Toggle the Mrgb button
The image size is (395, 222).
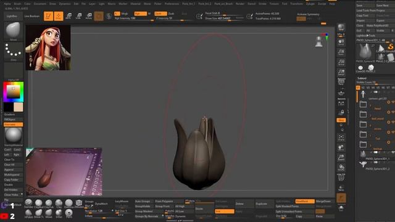125,14
